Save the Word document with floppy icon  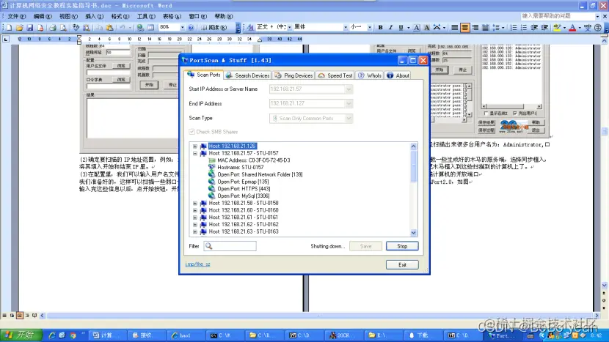coord(29,28)
